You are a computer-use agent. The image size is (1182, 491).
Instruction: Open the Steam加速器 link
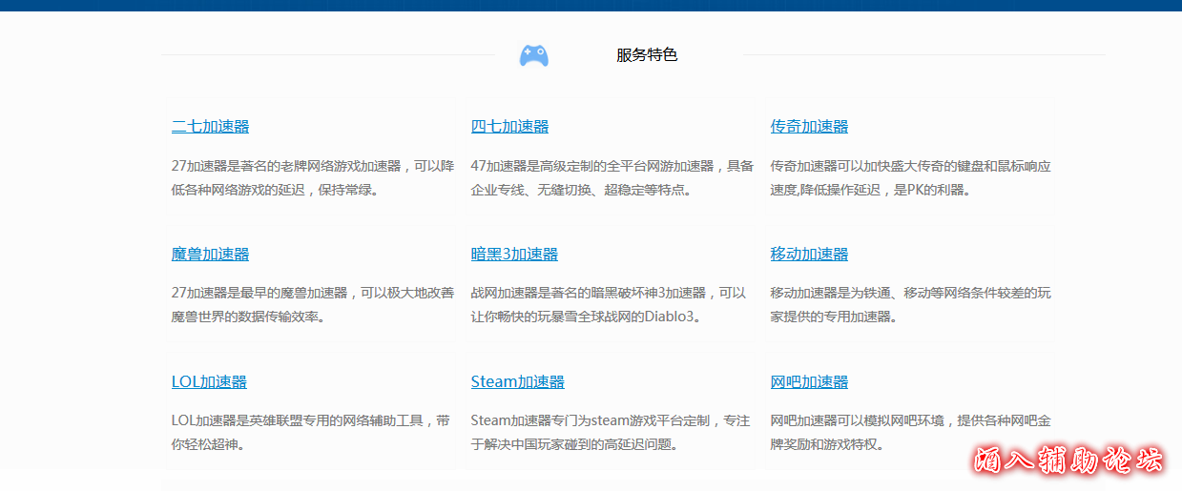coord(518,382)
